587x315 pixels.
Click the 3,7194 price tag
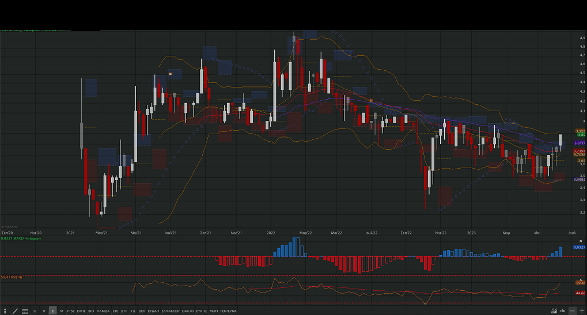click(580, 151)
